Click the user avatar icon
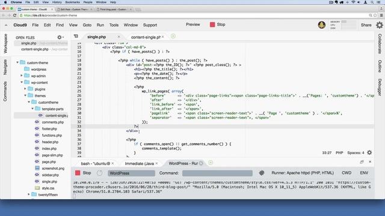 [x=322, y=25]
